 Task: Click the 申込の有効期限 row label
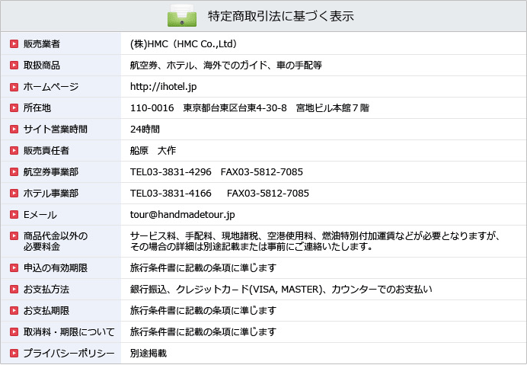(x=55, y=268)
